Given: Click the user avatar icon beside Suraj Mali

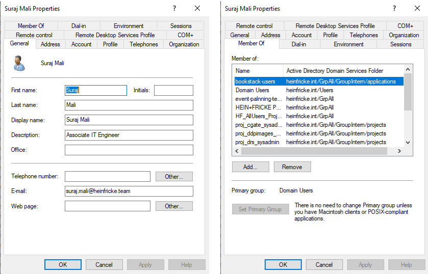Looking at the screenshot, I should click(x=19, y=64).
